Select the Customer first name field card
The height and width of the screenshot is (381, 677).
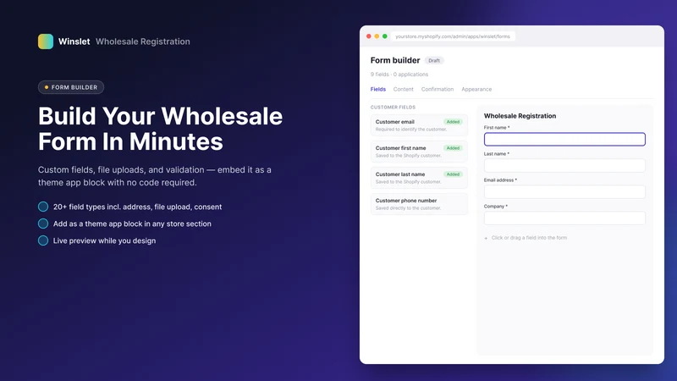(419, 152)
